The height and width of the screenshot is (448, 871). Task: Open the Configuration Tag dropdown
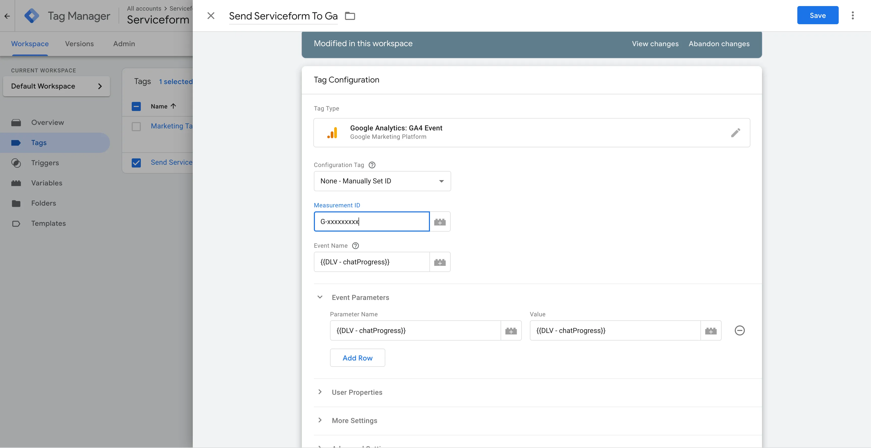coord(382,181)
